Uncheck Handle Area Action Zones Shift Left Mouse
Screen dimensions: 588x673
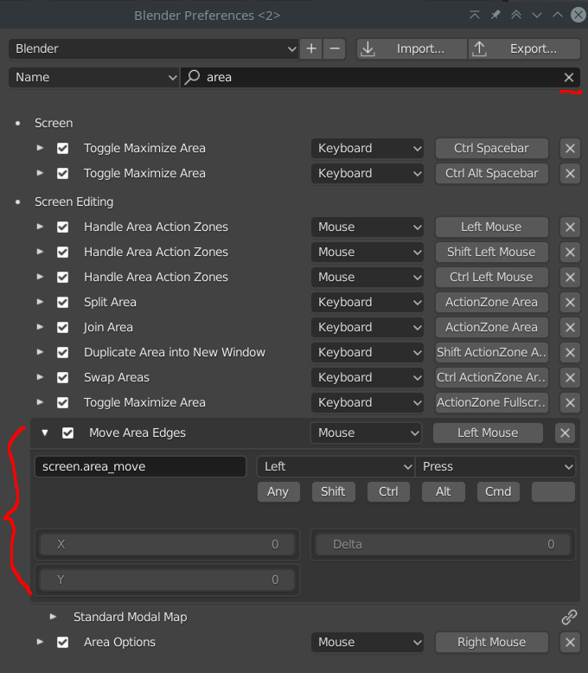click(x=62, y=252)
